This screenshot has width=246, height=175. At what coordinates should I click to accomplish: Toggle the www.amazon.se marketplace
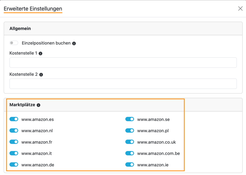[x=130, y=119]
